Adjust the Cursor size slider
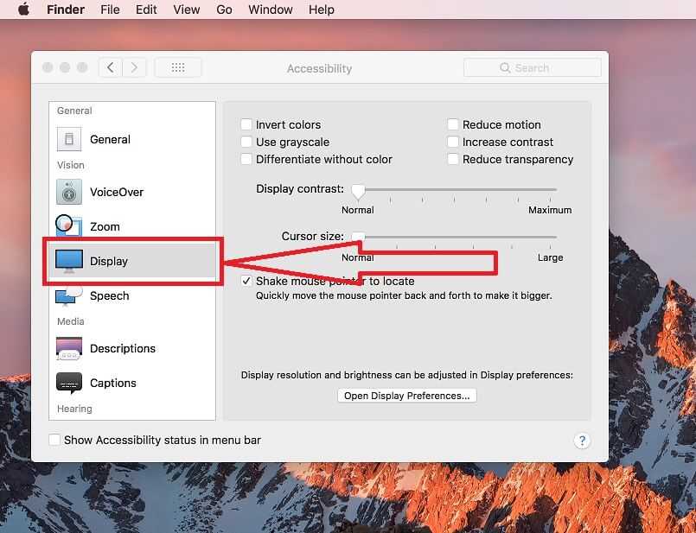Viewport: 696px width, 533px height. tap(359, 235)
